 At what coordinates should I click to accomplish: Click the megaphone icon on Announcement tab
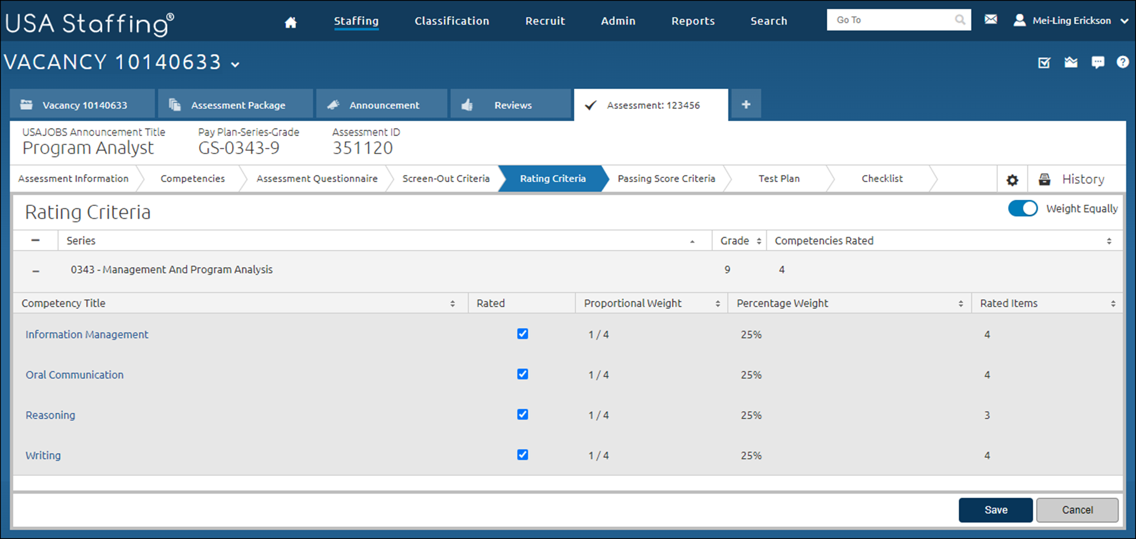(333, 105)
